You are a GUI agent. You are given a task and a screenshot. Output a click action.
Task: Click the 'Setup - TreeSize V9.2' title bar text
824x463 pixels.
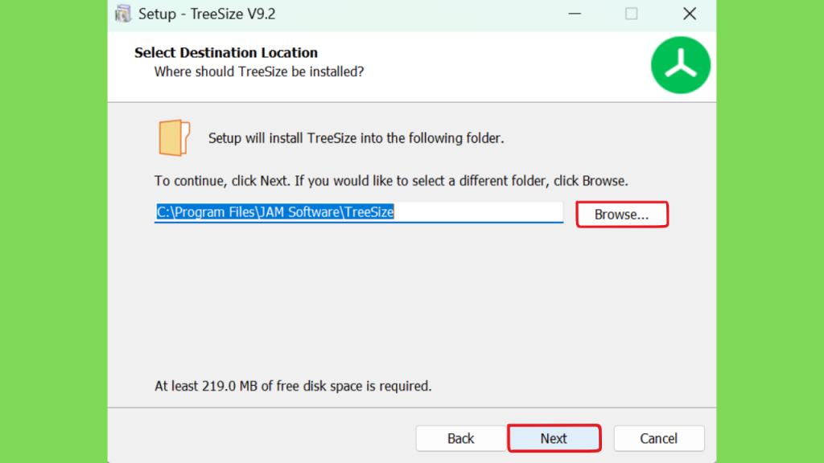click(x=207, y=14)
